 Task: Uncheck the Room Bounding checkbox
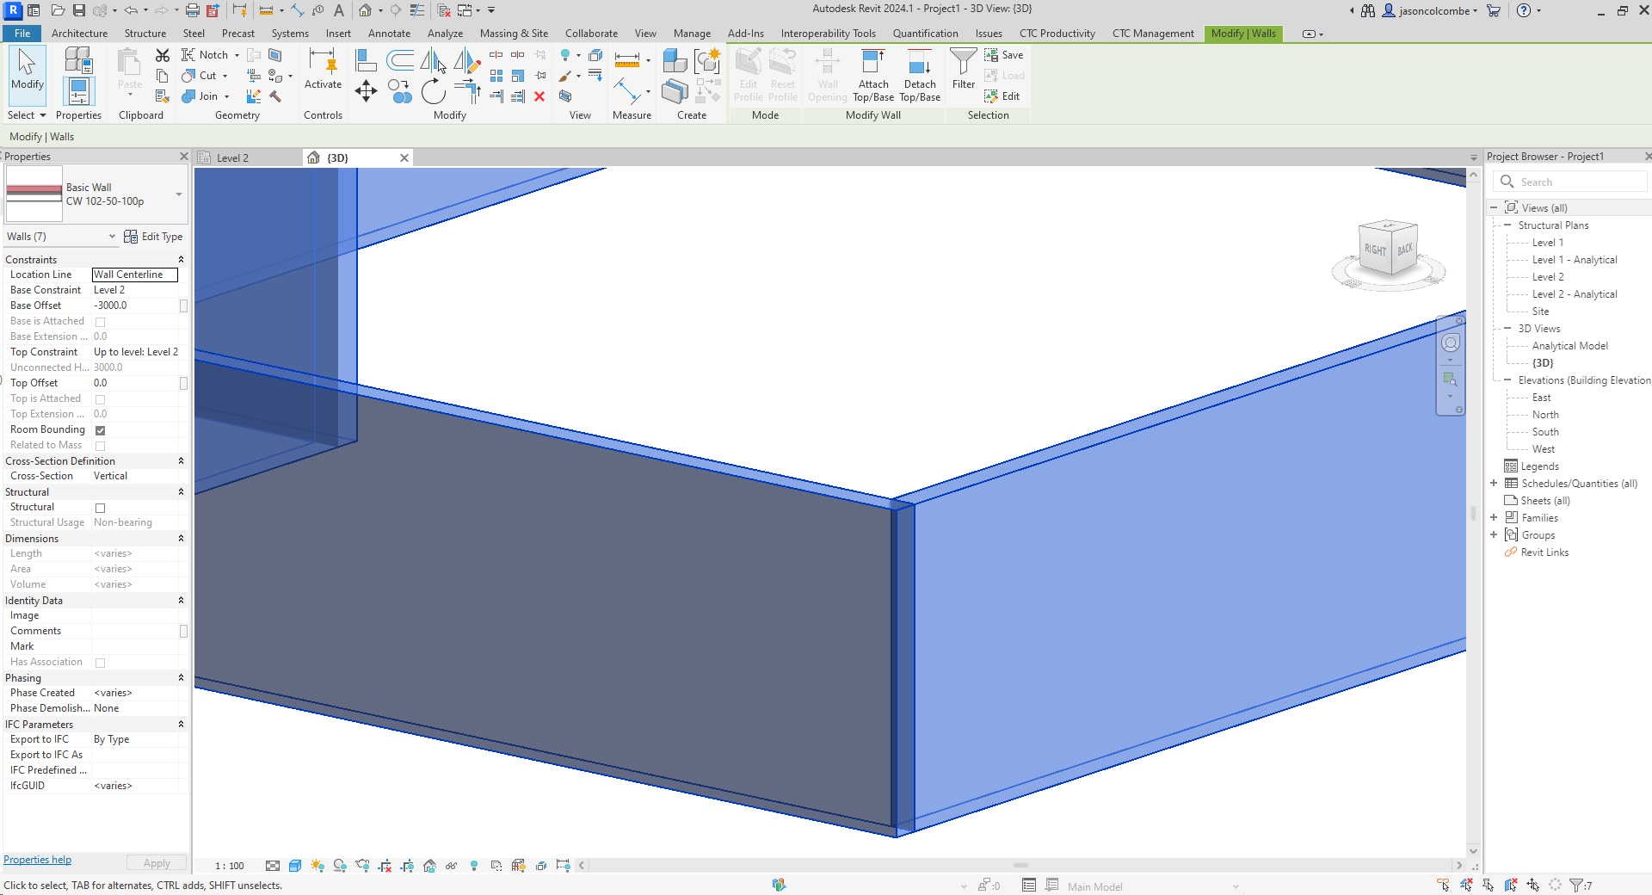point(100,430)
